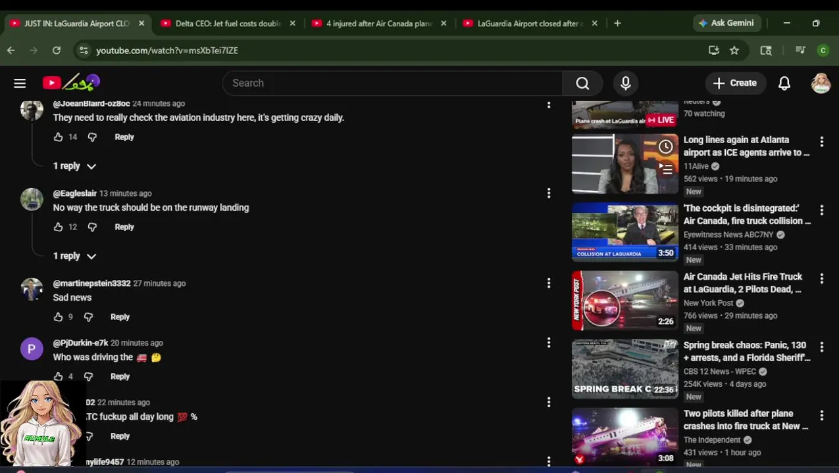Like PjDurkin's comment

(x=58, y=376)
